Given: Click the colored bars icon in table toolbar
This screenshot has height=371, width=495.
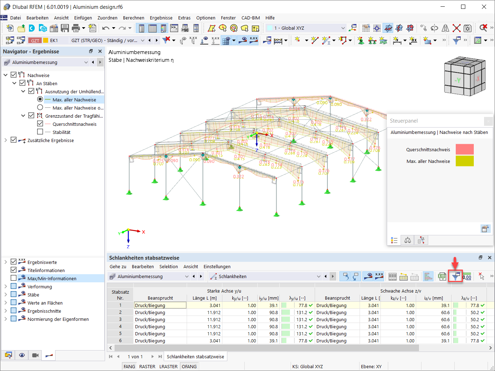Looking at the screenshot, I should (428, 277).
